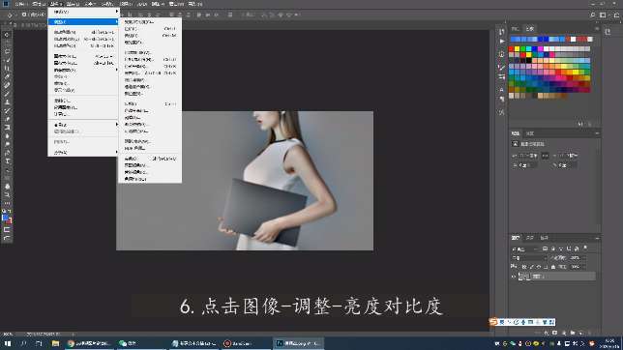Open the layer Fill dropdown

tap(583, 267)
